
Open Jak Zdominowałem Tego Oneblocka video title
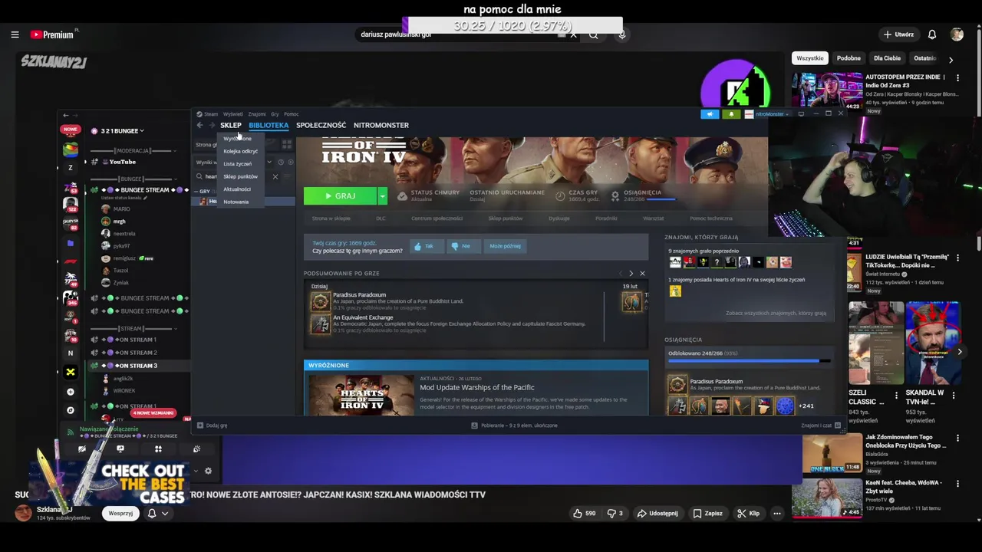click(x=905, y=441)
